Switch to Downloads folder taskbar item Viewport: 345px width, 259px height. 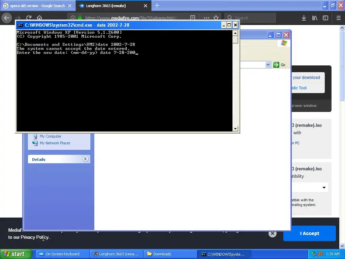tap(170, 254)
